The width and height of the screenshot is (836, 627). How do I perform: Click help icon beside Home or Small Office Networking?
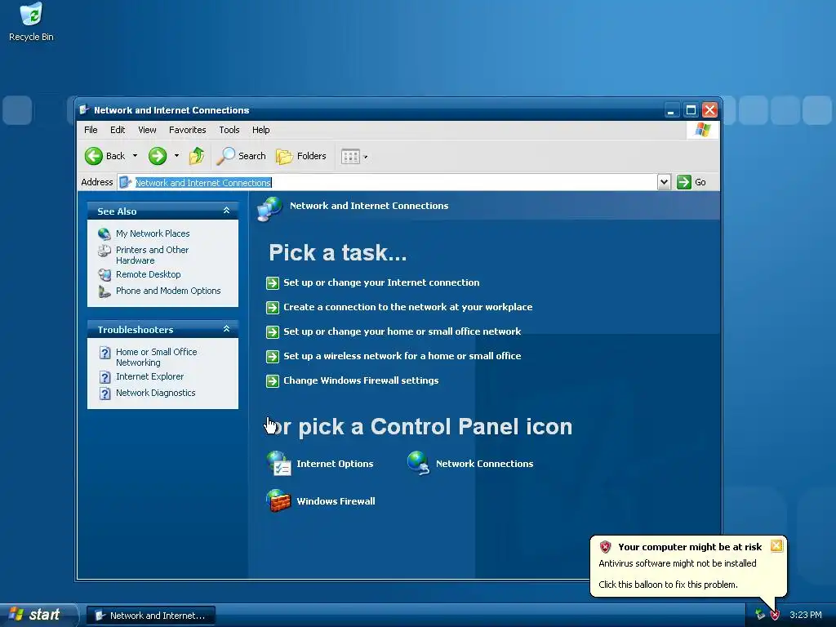[x=105, y=353]
